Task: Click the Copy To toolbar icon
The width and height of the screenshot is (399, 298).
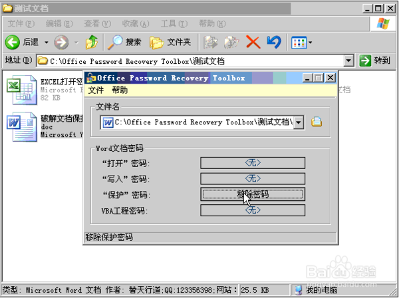Action: pos(231,42)
